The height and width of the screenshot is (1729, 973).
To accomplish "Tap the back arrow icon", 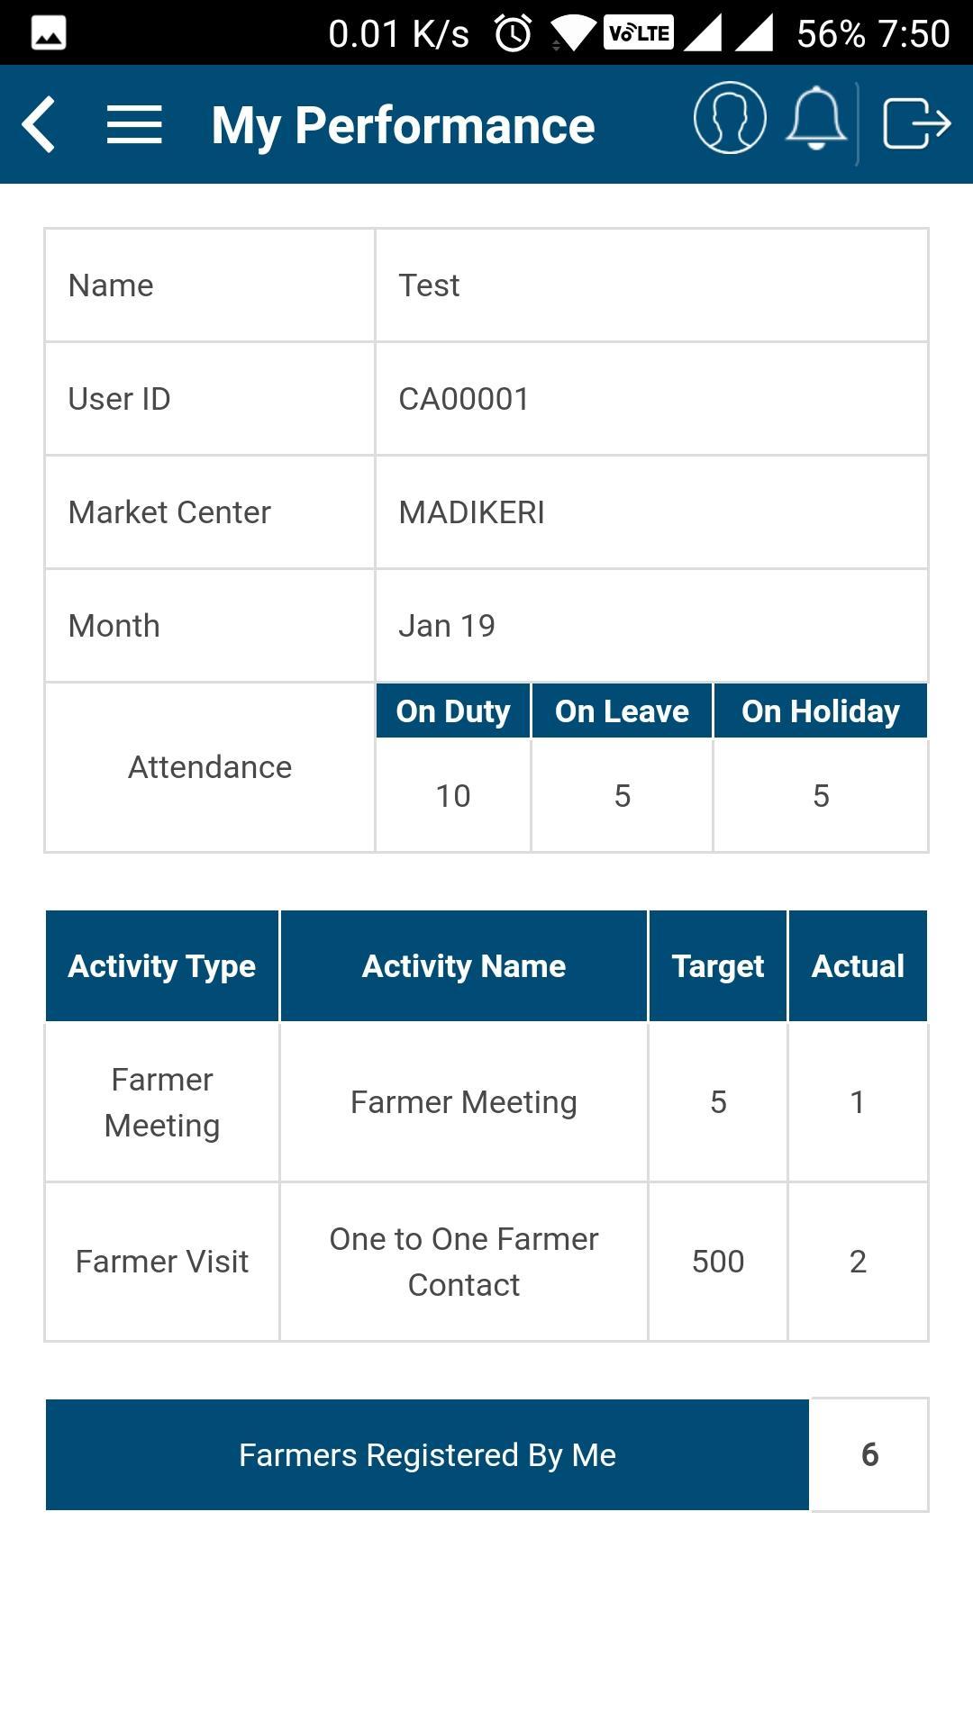I will [40, 124].
